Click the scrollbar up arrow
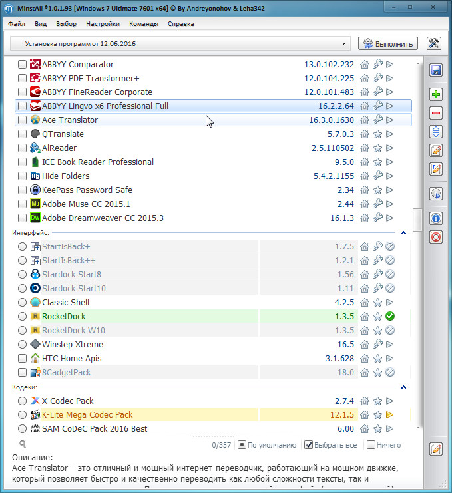 (417, 63)
